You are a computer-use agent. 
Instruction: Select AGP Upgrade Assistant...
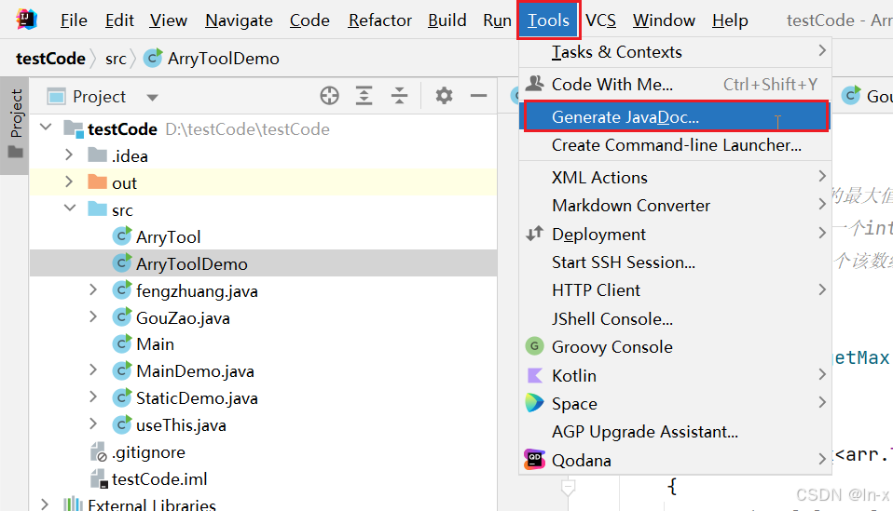(676, 432)
